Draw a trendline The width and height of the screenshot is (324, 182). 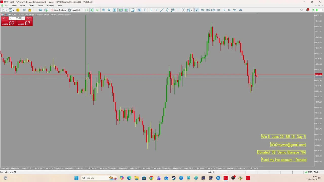click(162, 10)
